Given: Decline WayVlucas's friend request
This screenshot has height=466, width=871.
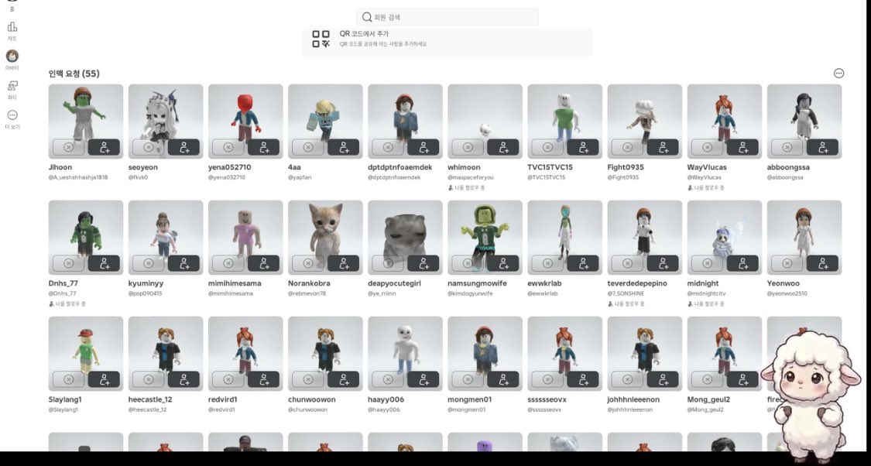Looking at the screenshot, I should [707, 147].
